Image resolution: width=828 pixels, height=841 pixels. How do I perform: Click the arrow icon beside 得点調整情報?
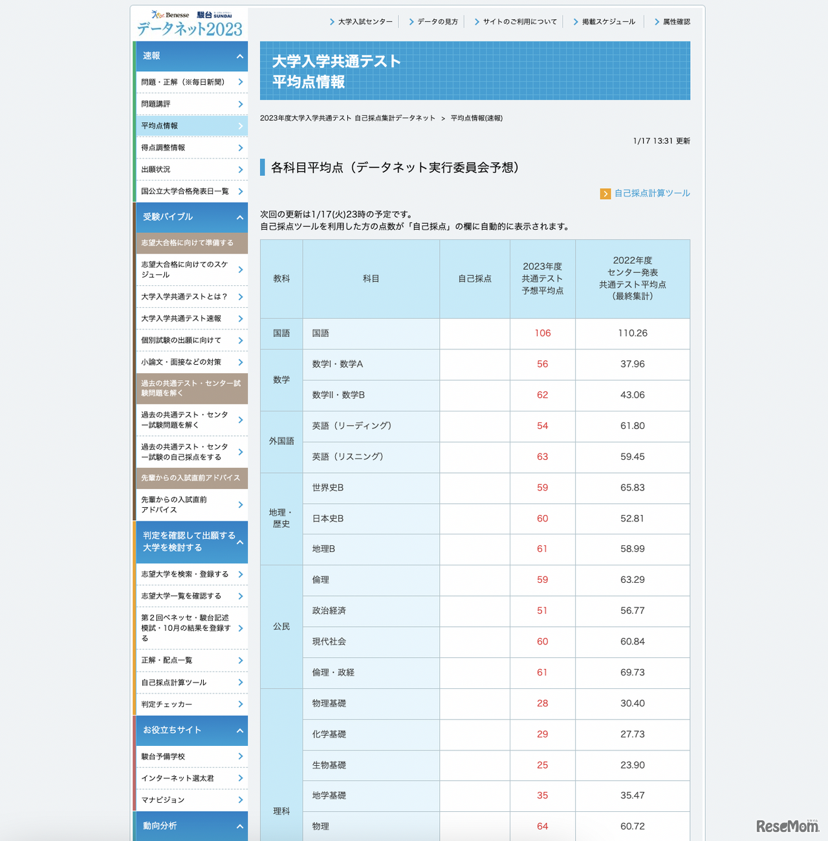pyautogui.click(x=241, y=148)
